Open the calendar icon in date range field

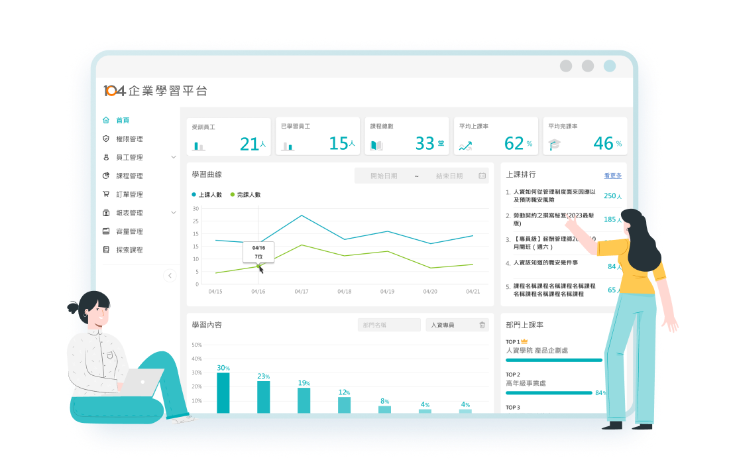tap(482, 176)
